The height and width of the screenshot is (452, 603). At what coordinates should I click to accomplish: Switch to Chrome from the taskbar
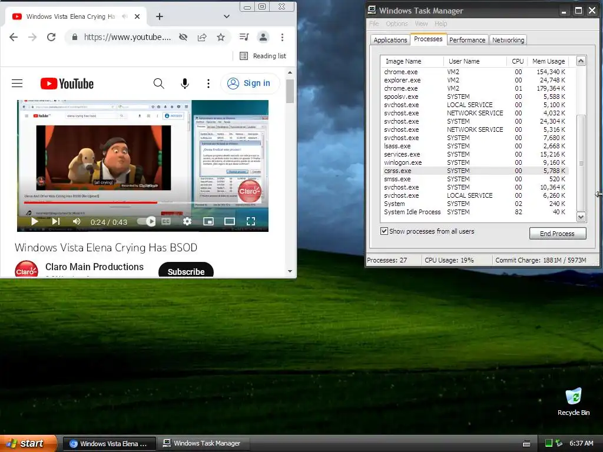click(109, 444)
